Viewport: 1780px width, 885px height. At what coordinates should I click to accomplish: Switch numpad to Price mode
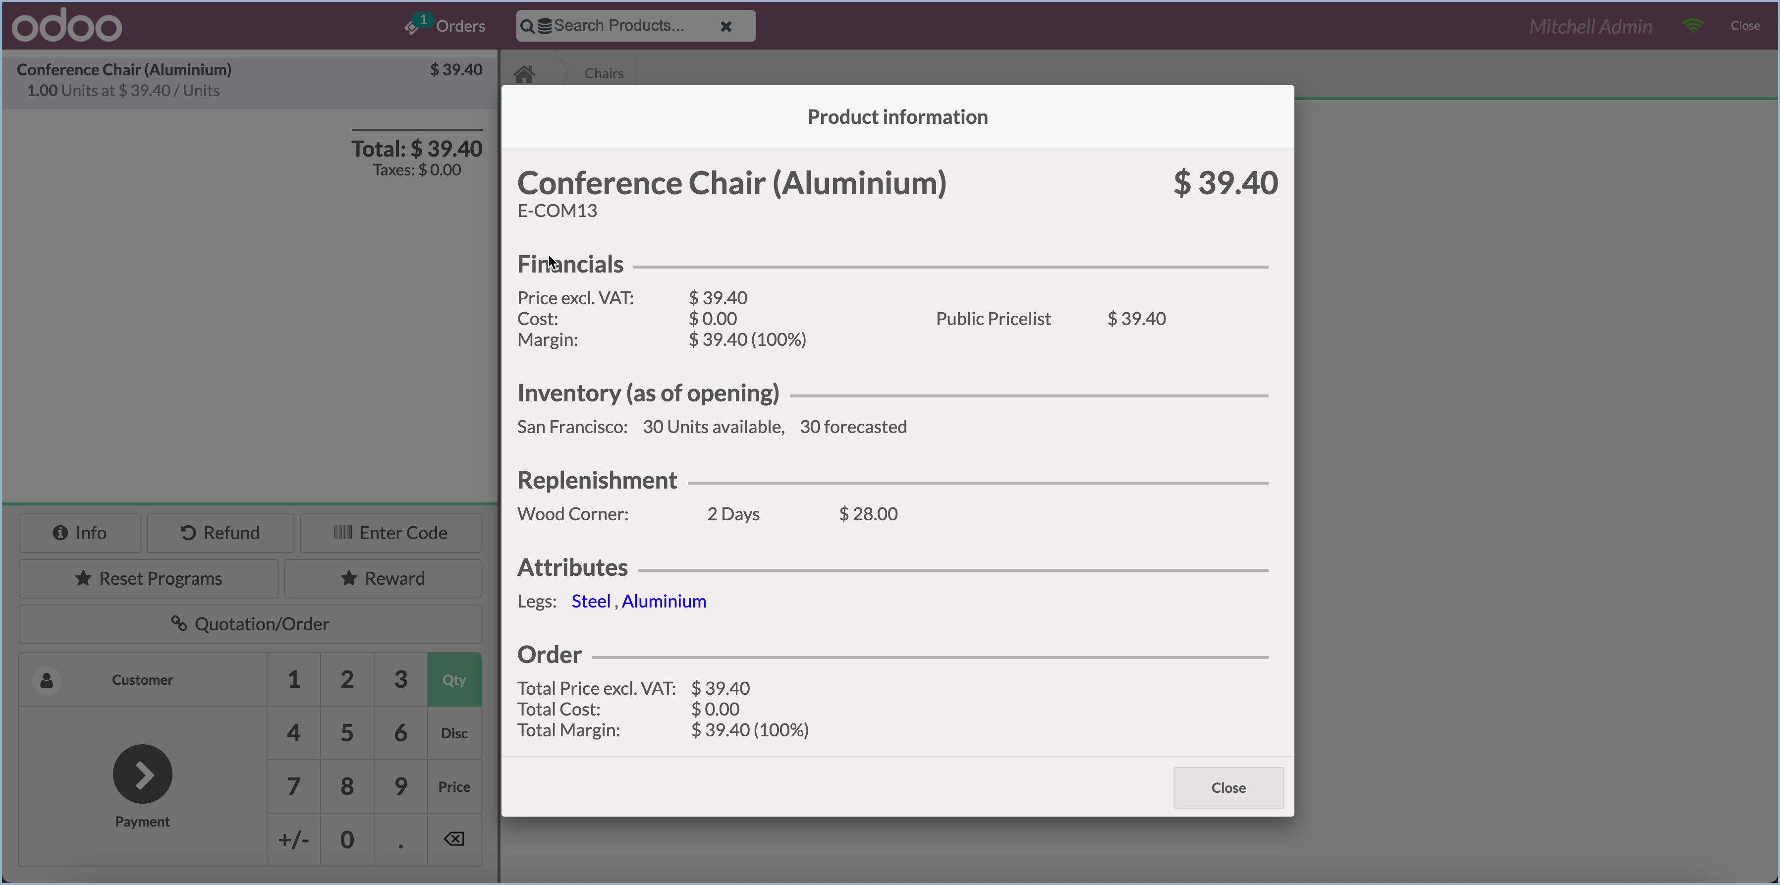pyautogui.click(x=454, y=787)
